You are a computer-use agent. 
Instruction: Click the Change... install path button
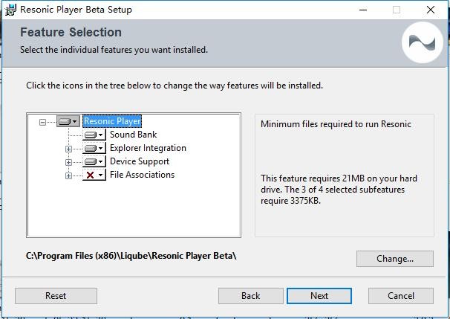coord(395,259)
